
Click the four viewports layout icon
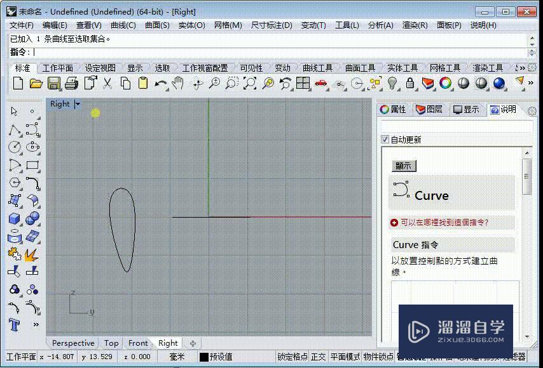tap(303, 83)
